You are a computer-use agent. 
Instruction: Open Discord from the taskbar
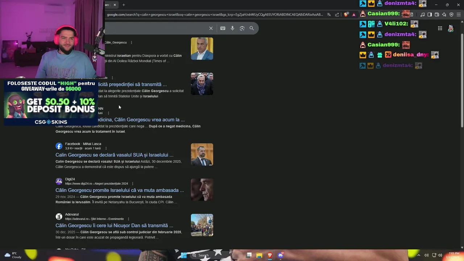pyautogui.click(x=280, y=255)
